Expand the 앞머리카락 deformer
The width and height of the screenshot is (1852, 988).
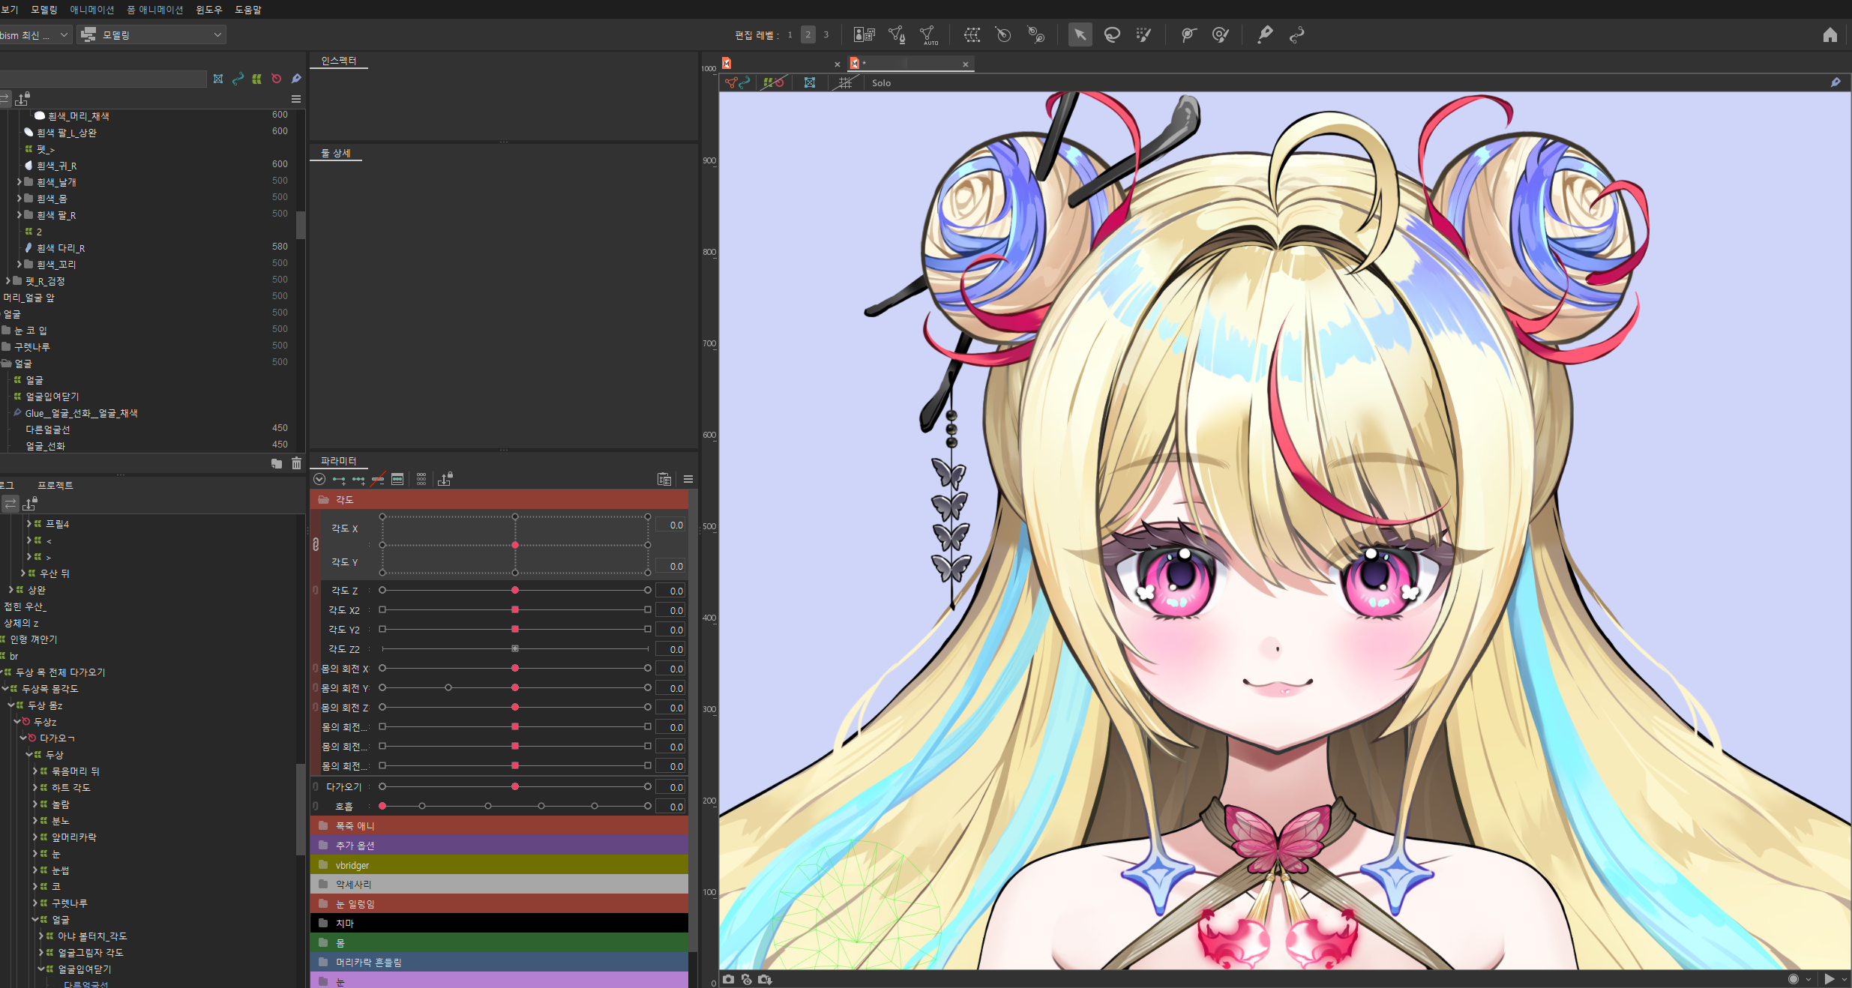pos(35,837)
